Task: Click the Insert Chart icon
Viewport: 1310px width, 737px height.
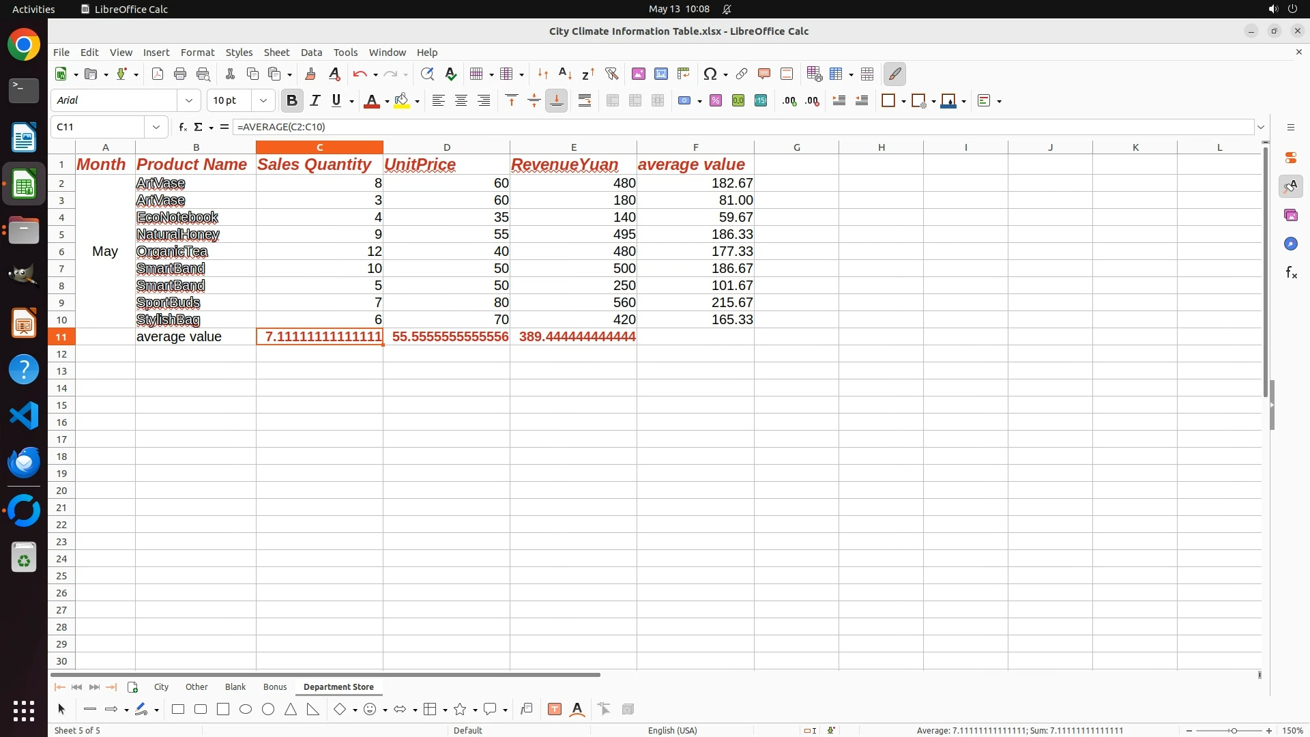Action: (x=660, y=74)
